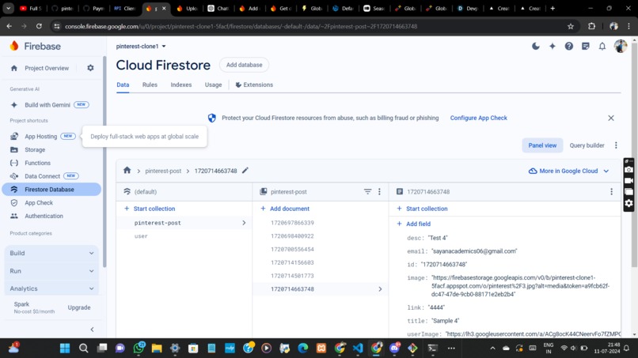The width and height of the screenshot is (638, 358).
Task: Select Panel view mode
Action: pos(542,145)
